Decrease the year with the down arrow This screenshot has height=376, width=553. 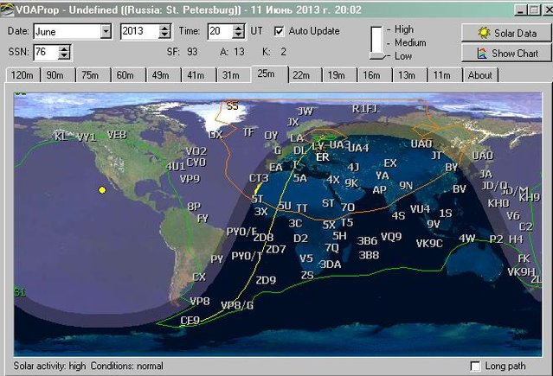tap(164, 35)
